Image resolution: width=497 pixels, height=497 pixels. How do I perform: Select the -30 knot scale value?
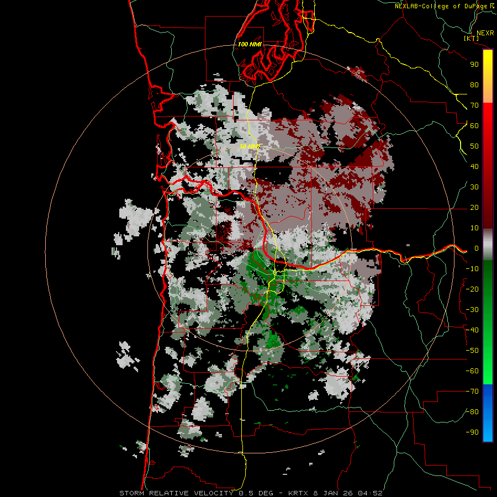pos(472,310)
